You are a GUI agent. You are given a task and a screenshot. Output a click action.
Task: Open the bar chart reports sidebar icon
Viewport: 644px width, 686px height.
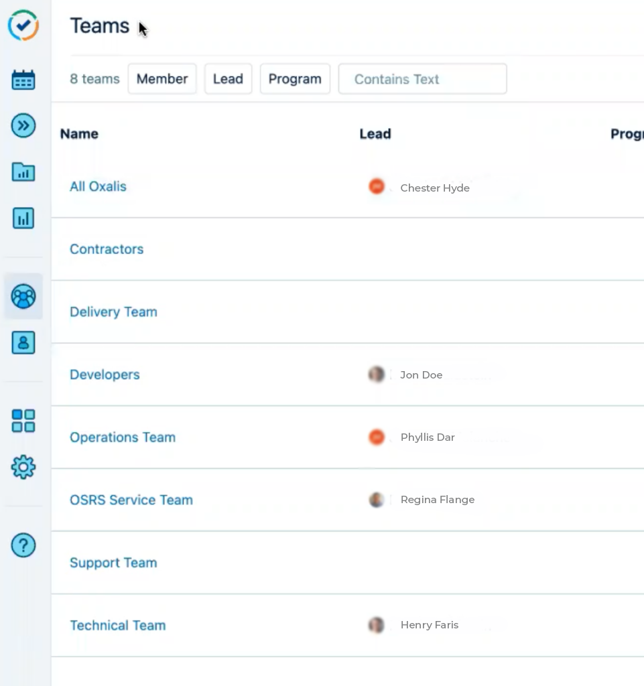pos(23,218)
